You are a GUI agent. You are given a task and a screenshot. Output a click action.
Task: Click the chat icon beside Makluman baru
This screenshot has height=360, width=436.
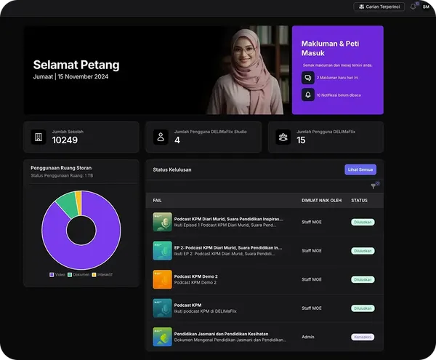point(308,76)
